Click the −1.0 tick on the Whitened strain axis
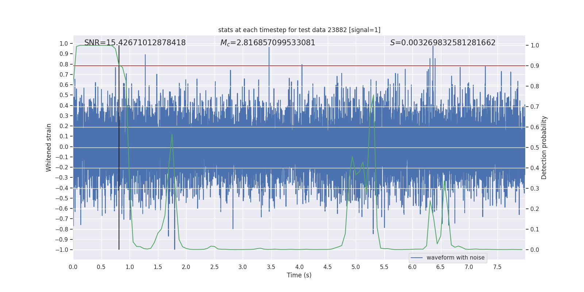The height and width of the screenshot is (292, 584). tap(62, 250)
